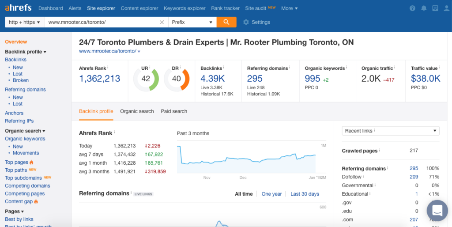Open Keywords explorer in the top menu
Screen dimensions: 452x227
pos(185,8)
